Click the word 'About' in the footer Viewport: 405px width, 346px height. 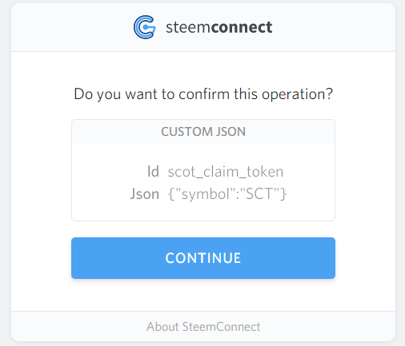coord(162,327)
